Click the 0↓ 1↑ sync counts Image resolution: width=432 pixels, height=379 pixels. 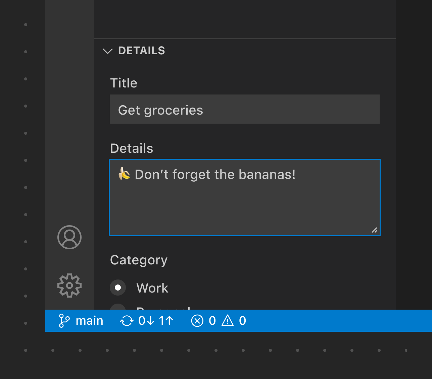[x=156, y=321]
